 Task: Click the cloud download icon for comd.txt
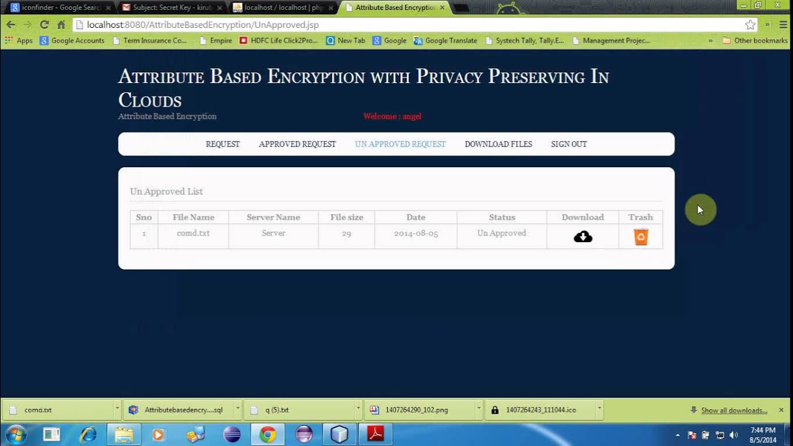[582, 237]
